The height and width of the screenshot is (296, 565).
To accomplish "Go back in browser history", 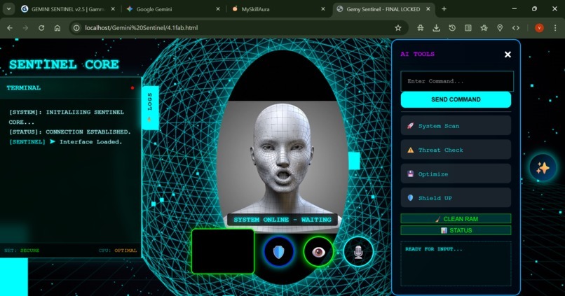I will coord(10,28).
